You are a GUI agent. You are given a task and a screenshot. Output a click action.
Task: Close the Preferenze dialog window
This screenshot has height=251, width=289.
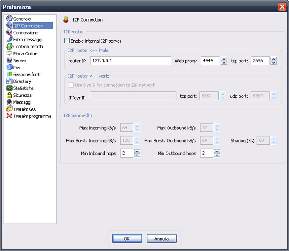pyautogui.click(x=282, y=7)
